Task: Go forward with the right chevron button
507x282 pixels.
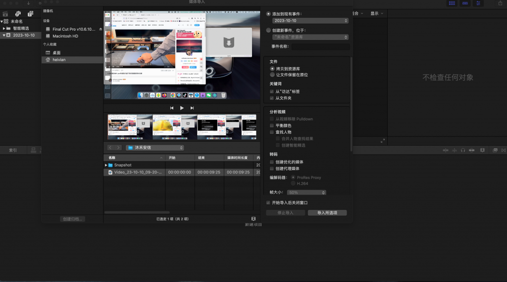Action: 118,148
